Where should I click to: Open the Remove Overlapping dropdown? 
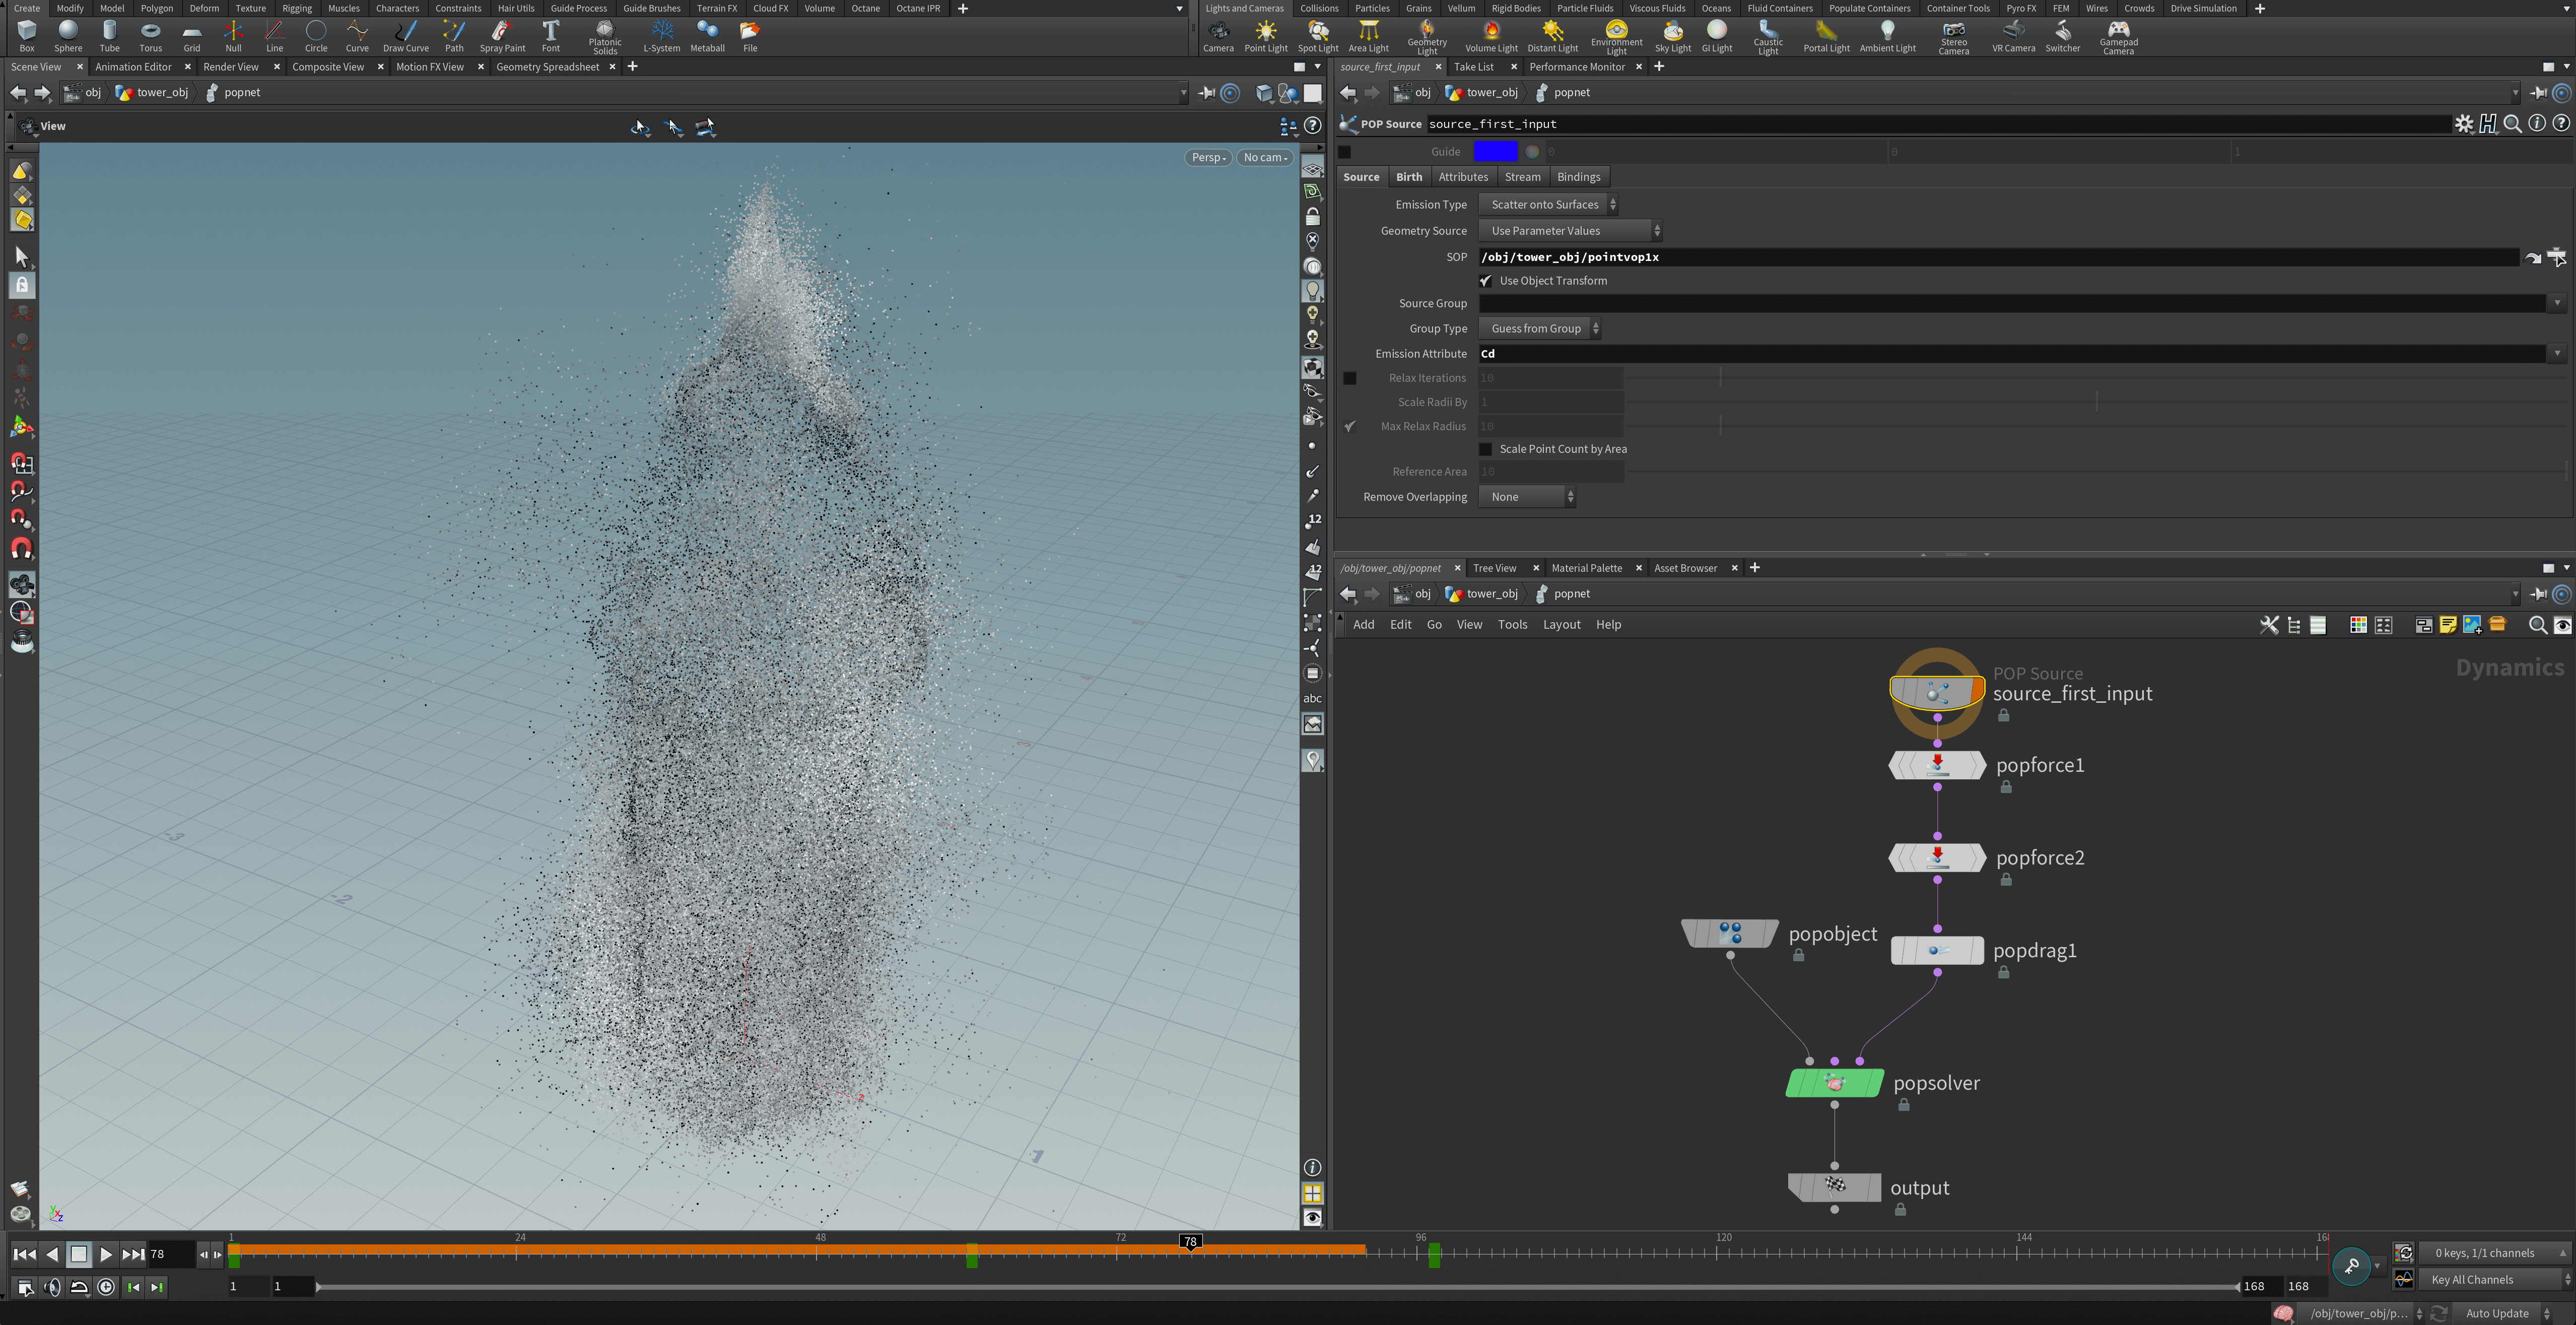click(1527, 497)
